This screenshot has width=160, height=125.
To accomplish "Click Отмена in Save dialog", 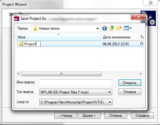I will (x=130, y=92).
